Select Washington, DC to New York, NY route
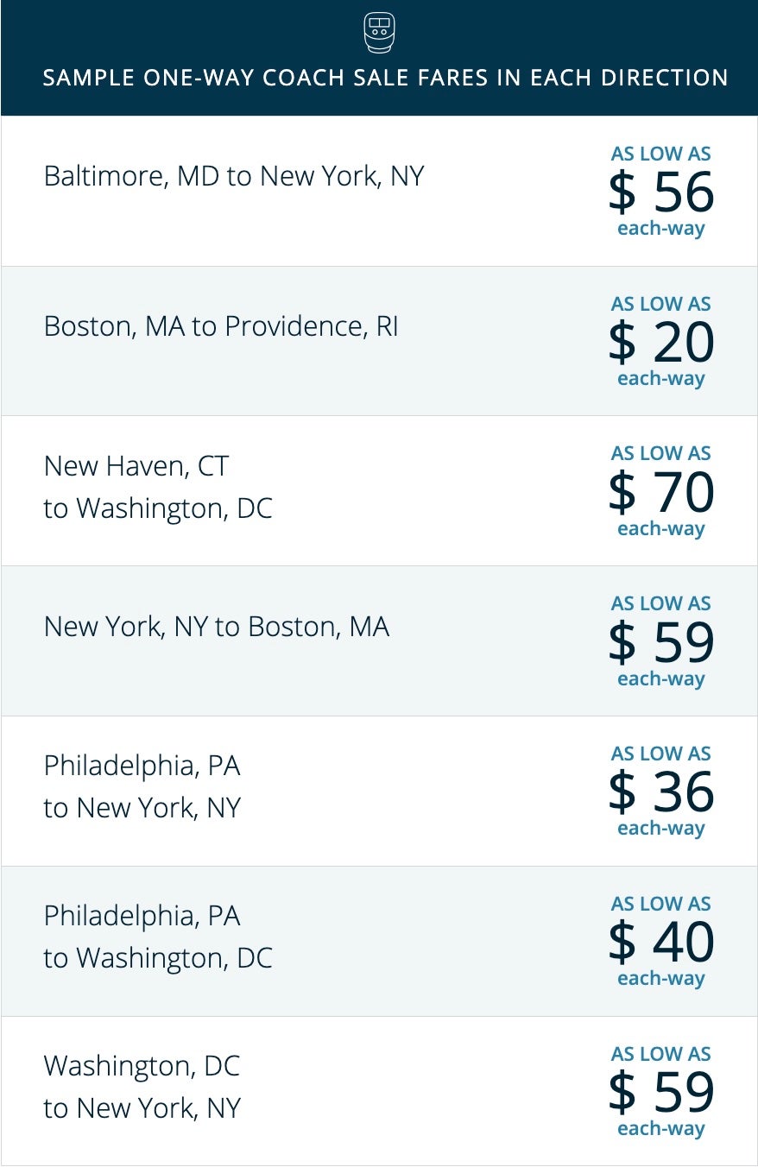 (142, 1087)
